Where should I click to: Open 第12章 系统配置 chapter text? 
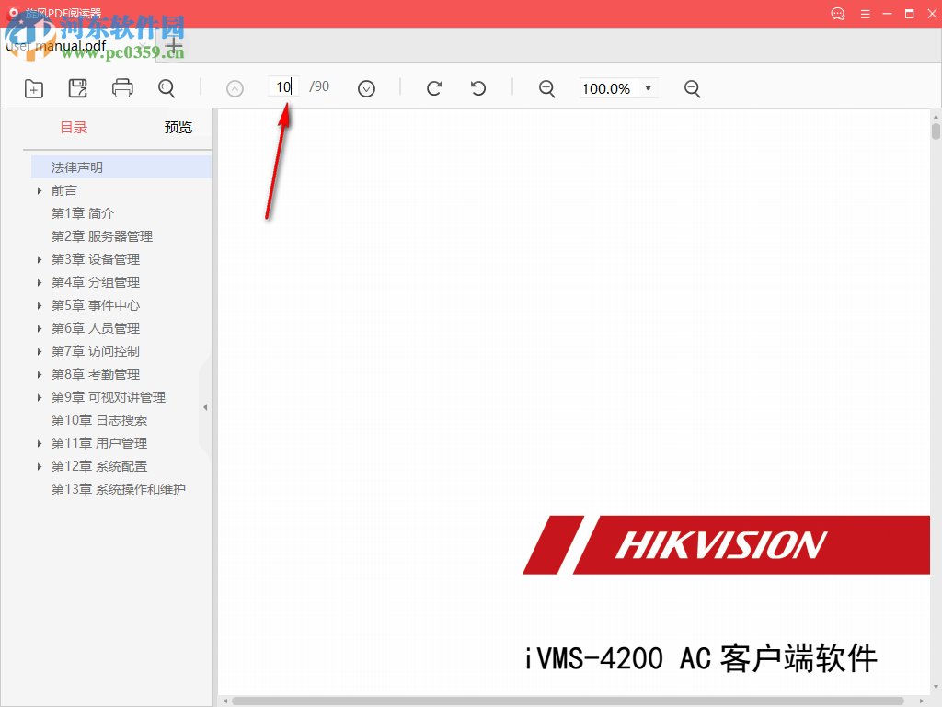99,466
